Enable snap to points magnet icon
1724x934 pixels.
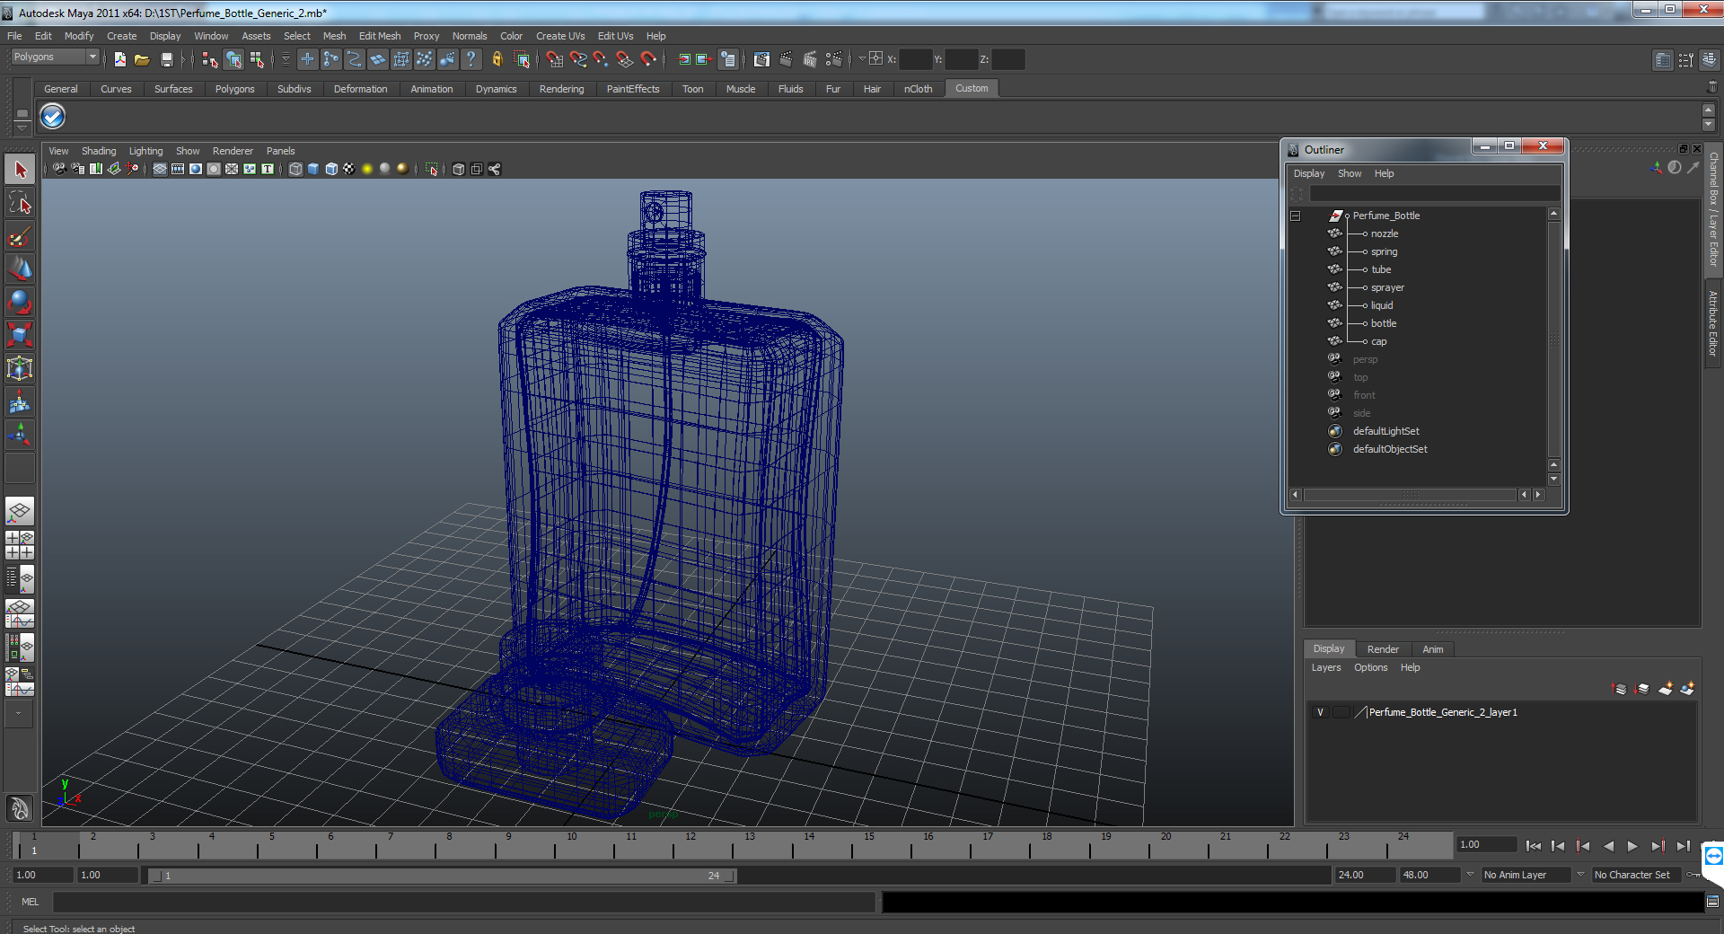602,59
